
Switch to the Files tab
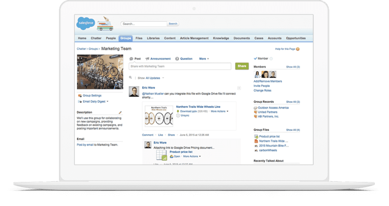pos(139,38)
